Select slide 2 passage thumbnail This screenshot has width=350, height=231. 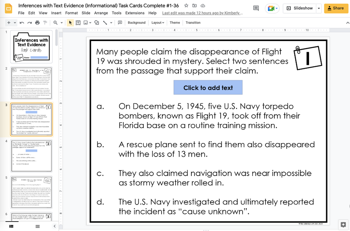click(x=31, y=83)
